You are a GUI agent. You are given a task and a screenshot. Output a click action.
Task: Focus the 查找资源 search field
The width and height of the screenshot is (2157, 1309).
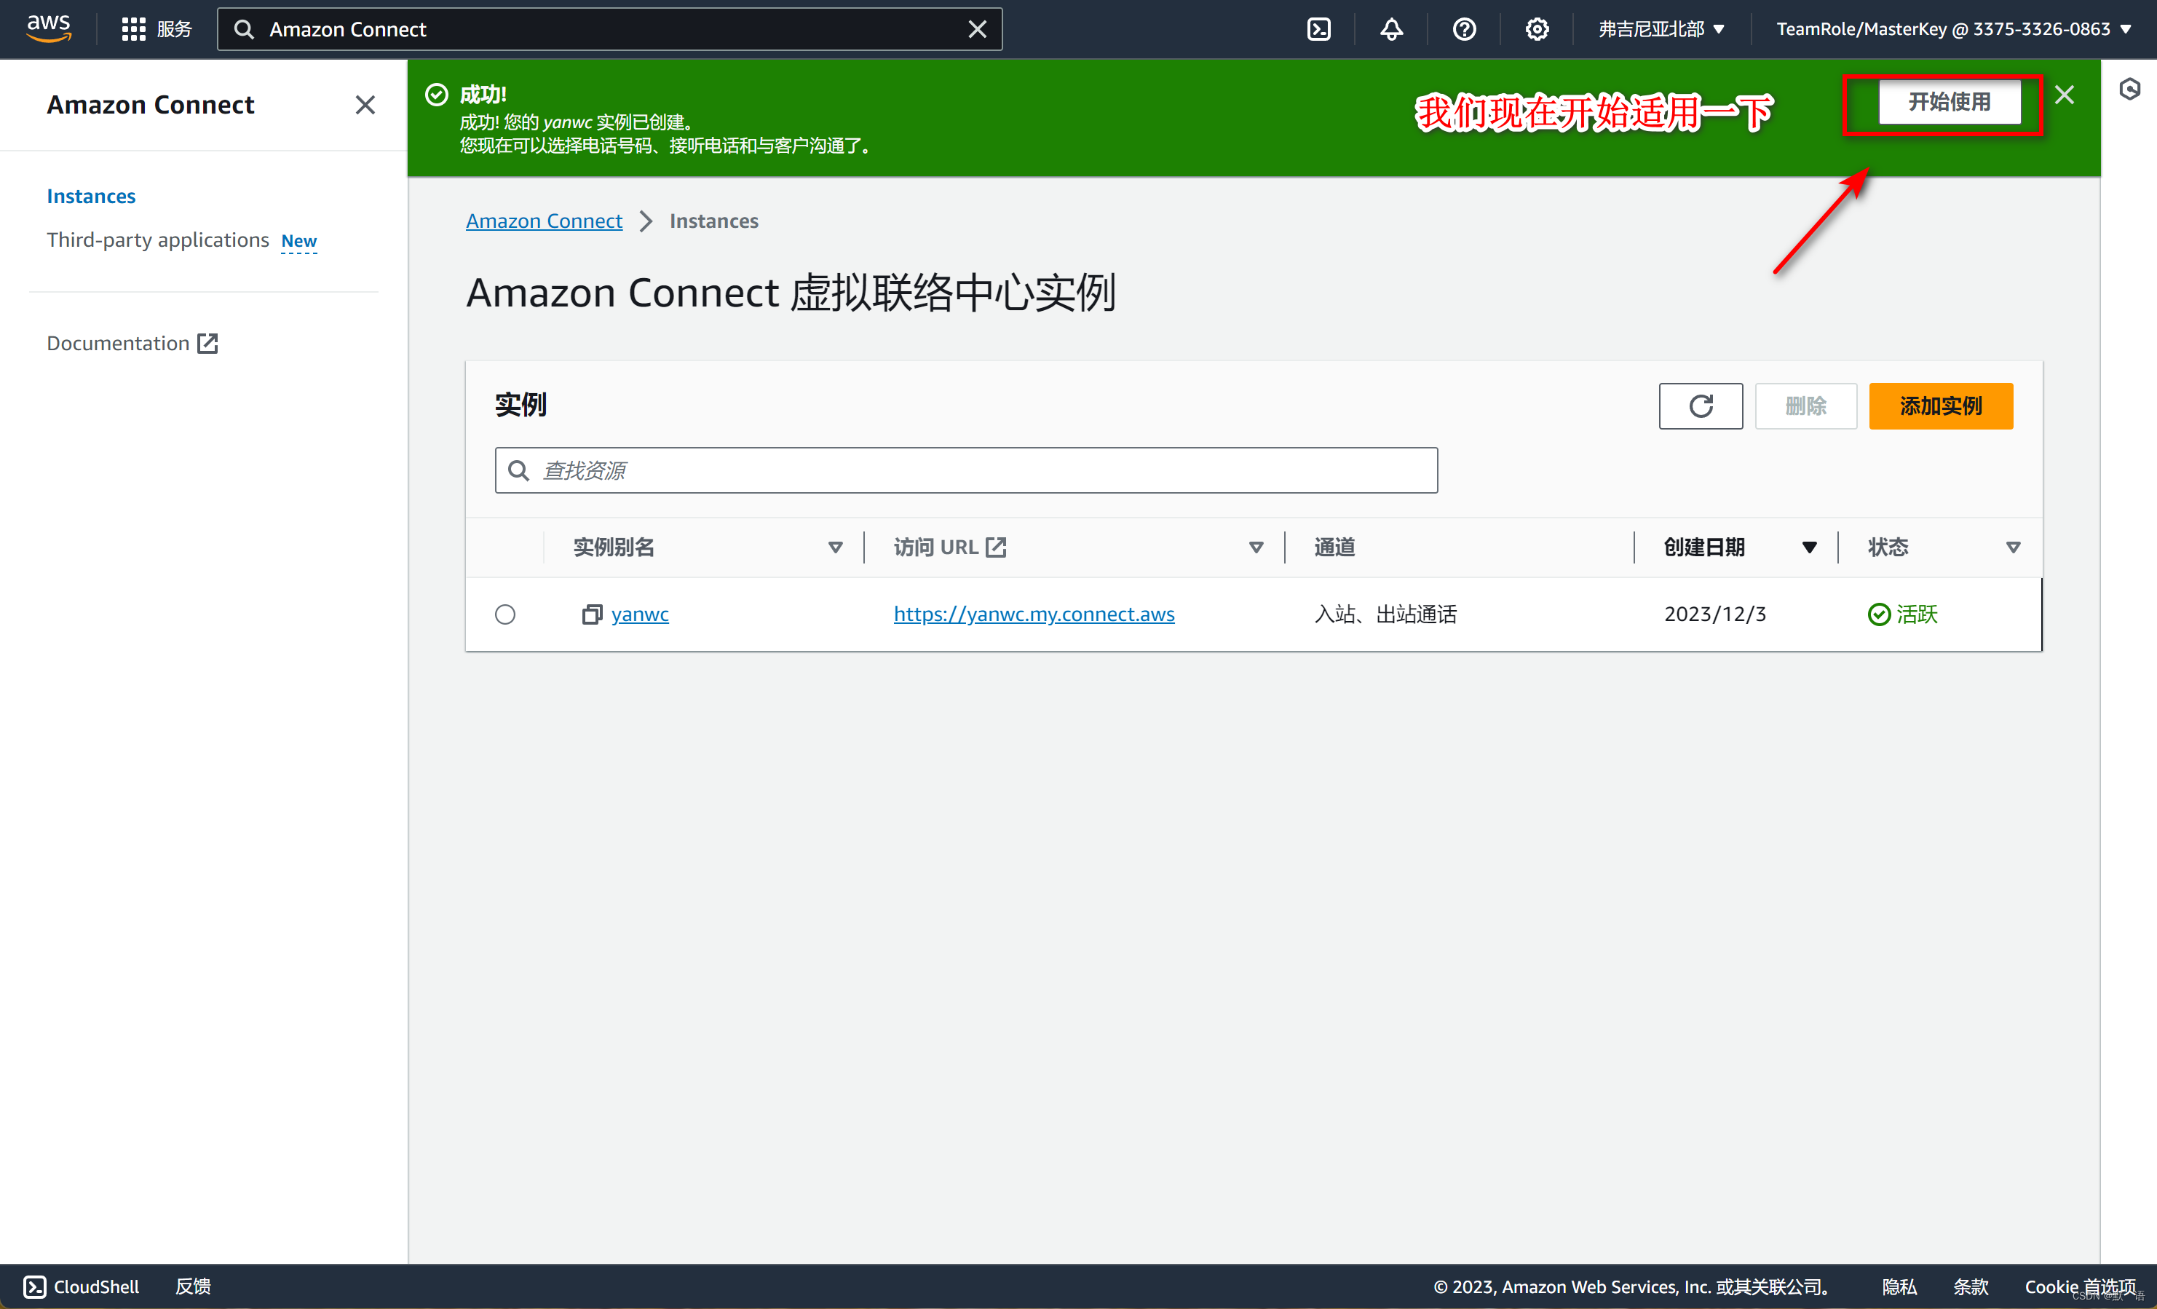tap(965, 470)
